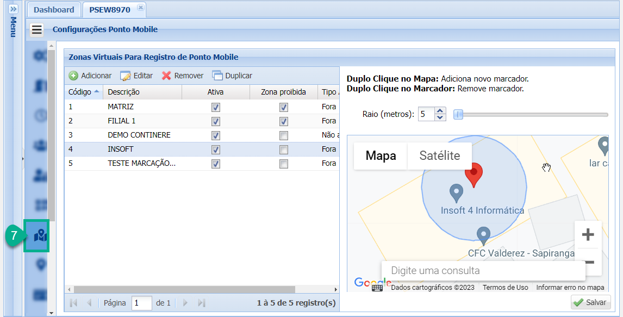Select the highlighted virtual zones map icon
623x317 pixels.
pos(36,236)
